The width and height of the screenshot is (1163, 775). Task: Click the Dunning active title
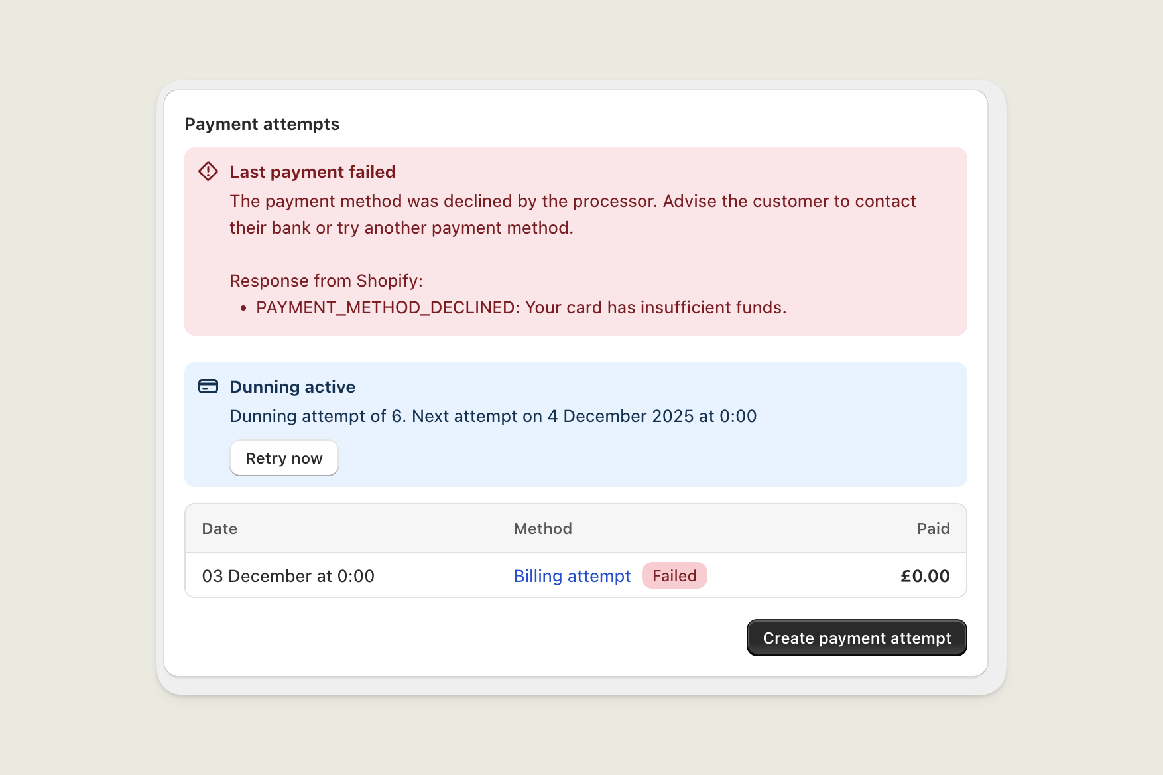pyautogui.click(x=292, y=387)
